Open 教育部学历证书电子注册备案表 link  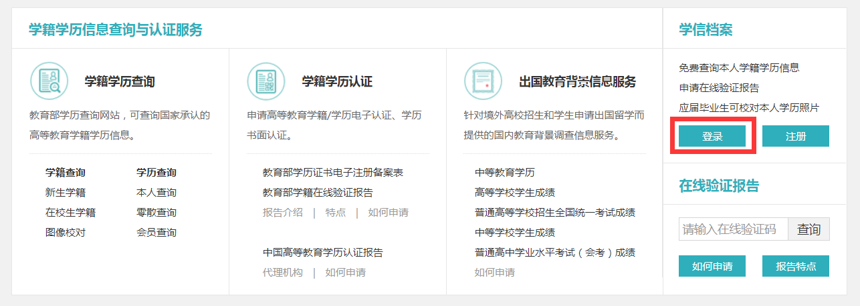tap(333, 173)
